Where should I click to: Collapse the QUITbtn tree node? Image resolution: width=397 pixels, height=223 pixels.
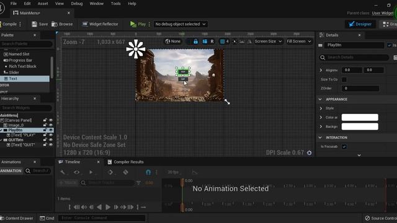[1, 140]
